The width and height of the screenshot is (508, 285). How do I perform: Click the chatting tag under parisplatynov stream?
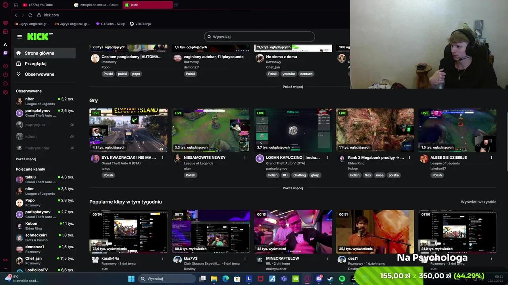(x=300, y=175)
